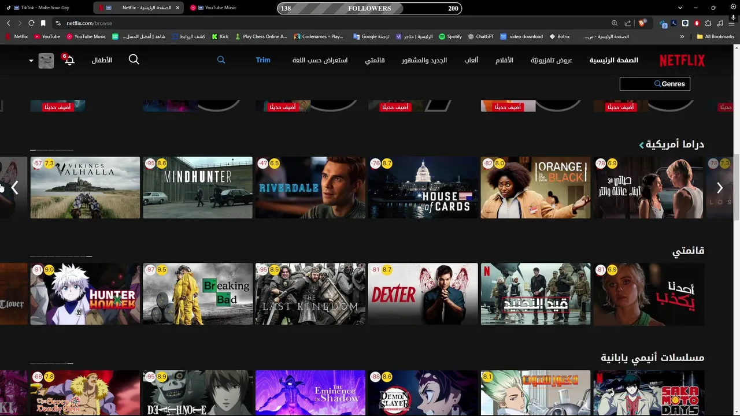Viewport: 740px width, 416px height.
Task: Bookmark this page icon
Action: point(43,23)
